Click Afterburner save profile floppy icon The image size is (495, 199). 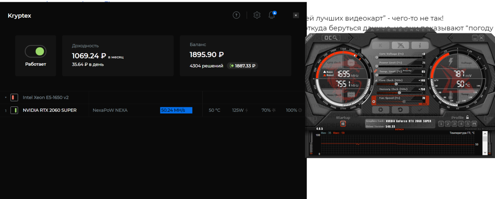point(474,124)
